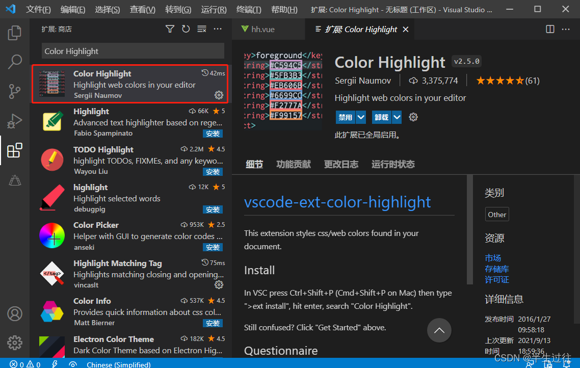Screen dimensions: 580x368
Task: Open the 市场 marketplace link
Action: click(493, 258)
